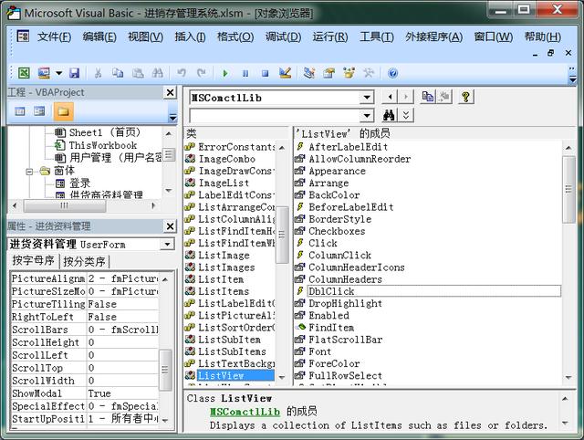Click the Break pause icon

[245, 73]
